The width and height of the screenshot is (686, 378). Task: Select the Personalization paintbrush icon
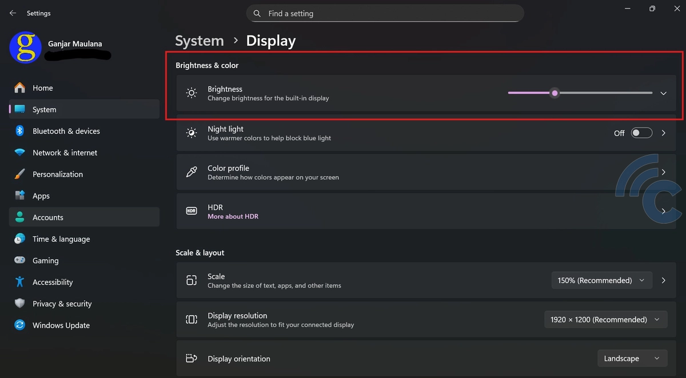[19, 174]
